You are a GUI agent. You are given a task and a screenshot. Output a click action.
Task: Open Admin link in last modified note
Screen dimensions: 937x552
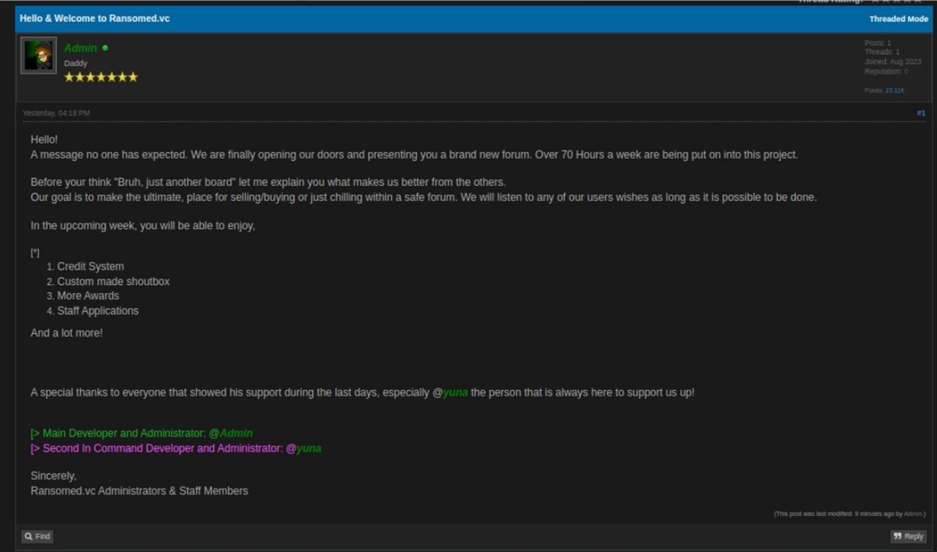click(x=913, y=514)
